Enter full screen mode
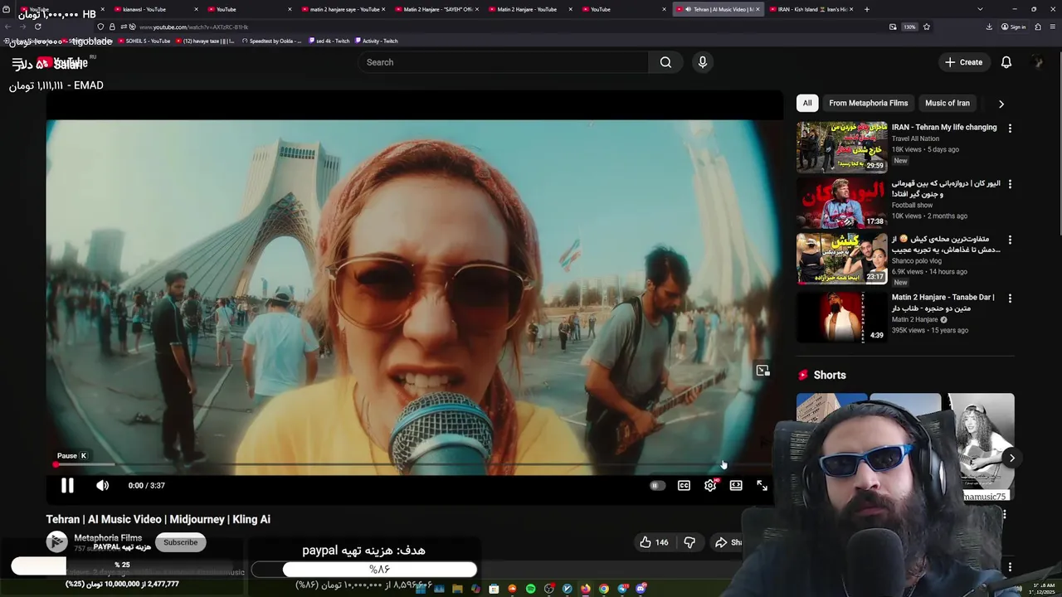The width and height of the screenshot is (1062, 597). [762, 485]
